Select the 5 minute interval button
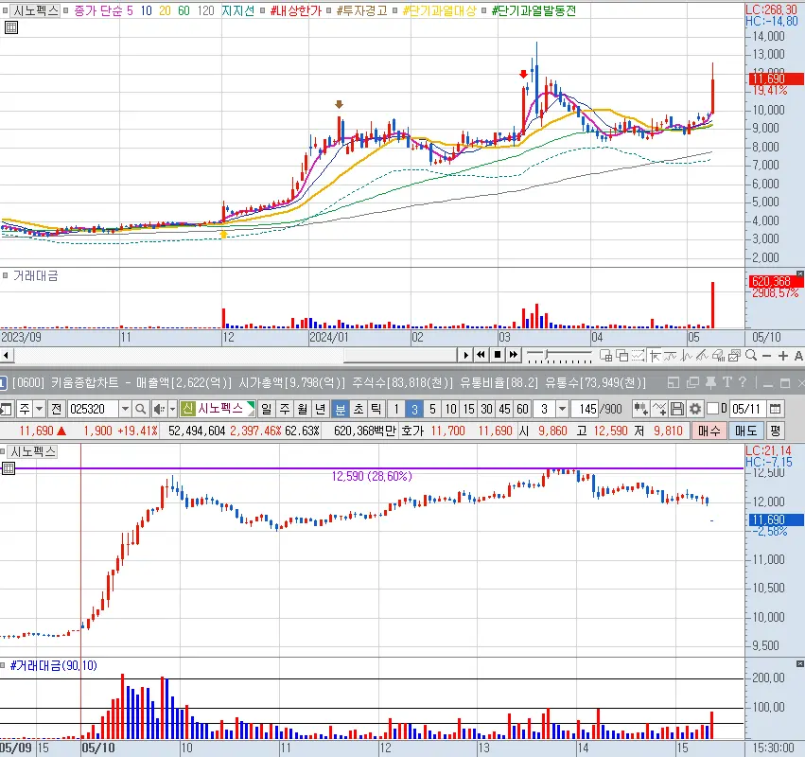Screen dimensions: 805x757 [x=432, y=410]
